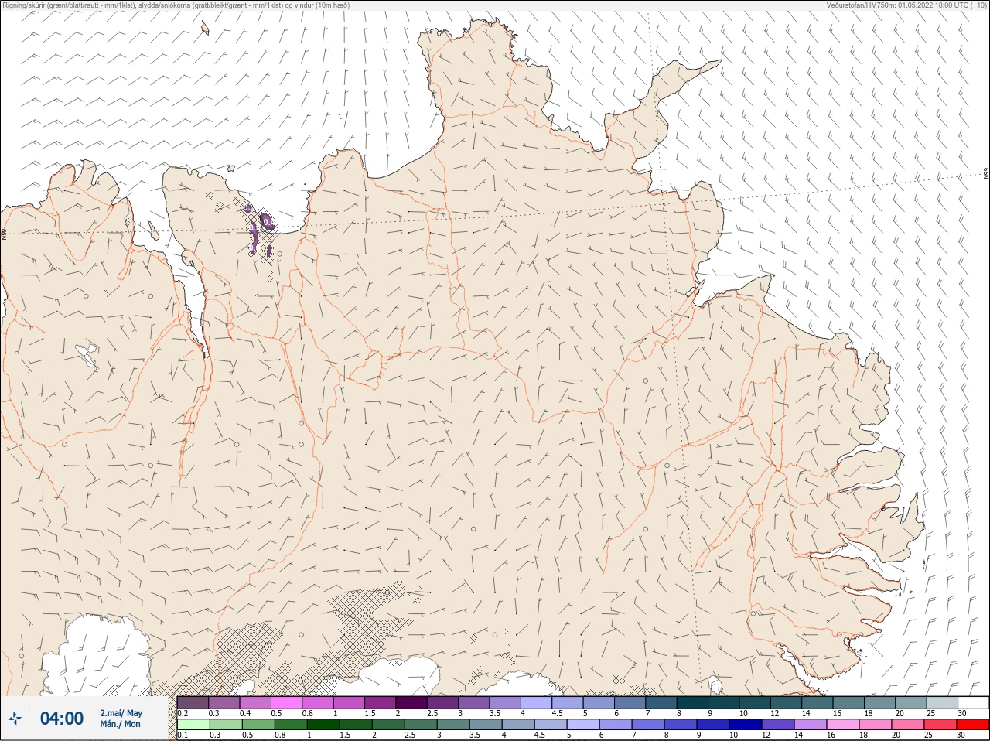Click the '0.1' value label under the lower legend row

183,736
